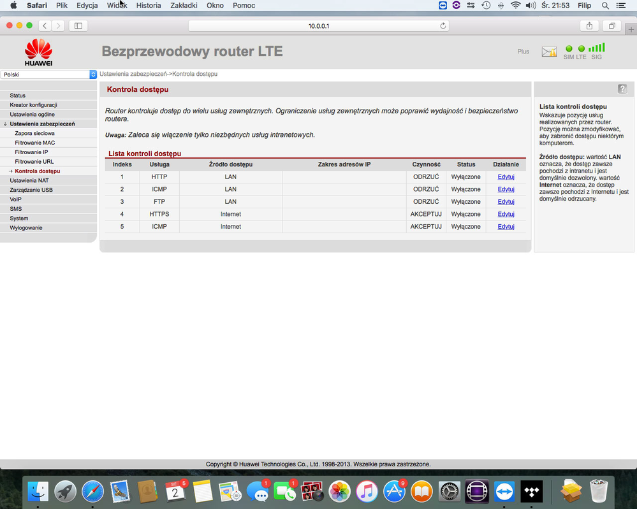Add a new tab with plus button

tap(631, 29)
